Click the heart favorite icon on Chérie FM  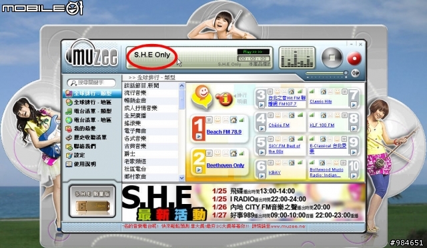click(x=270, y=115)
